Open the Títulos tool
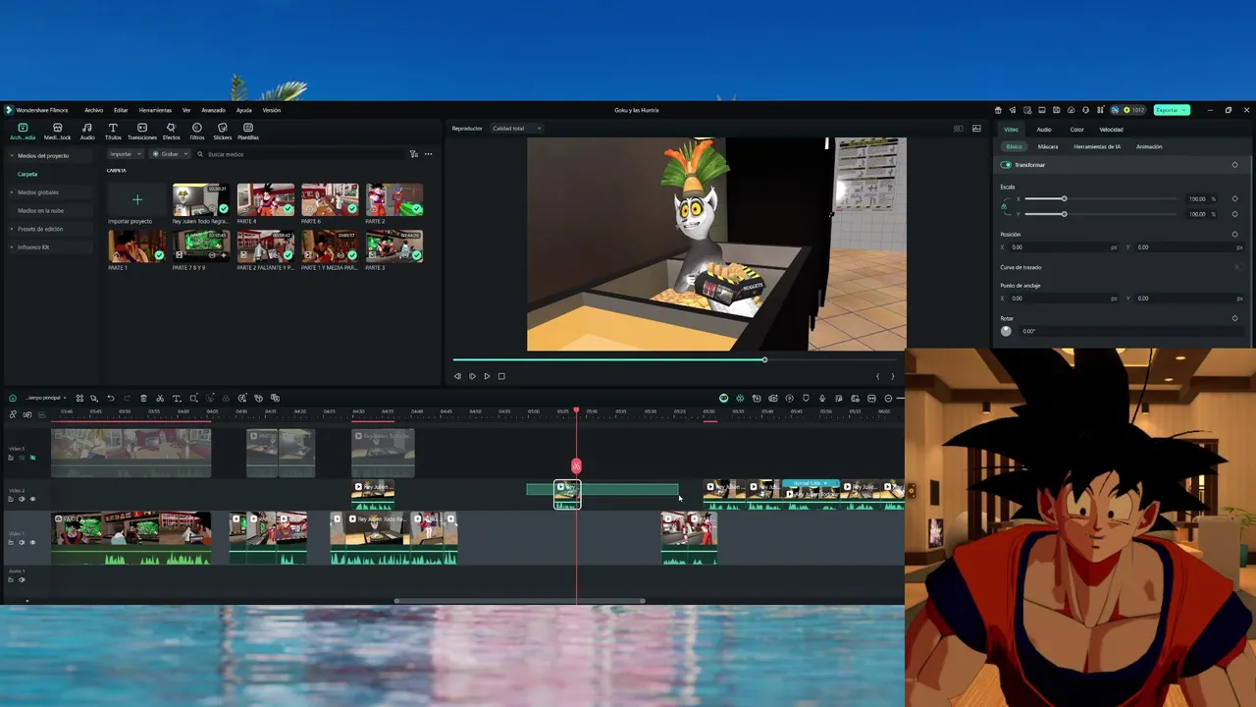Image resolution: width=1256 pixels, height=707 pixels. point(113,131)
